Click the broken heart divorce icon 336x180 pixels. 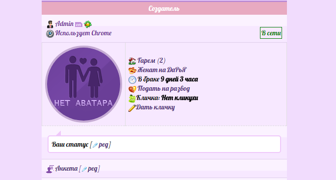tap(132, 89)
